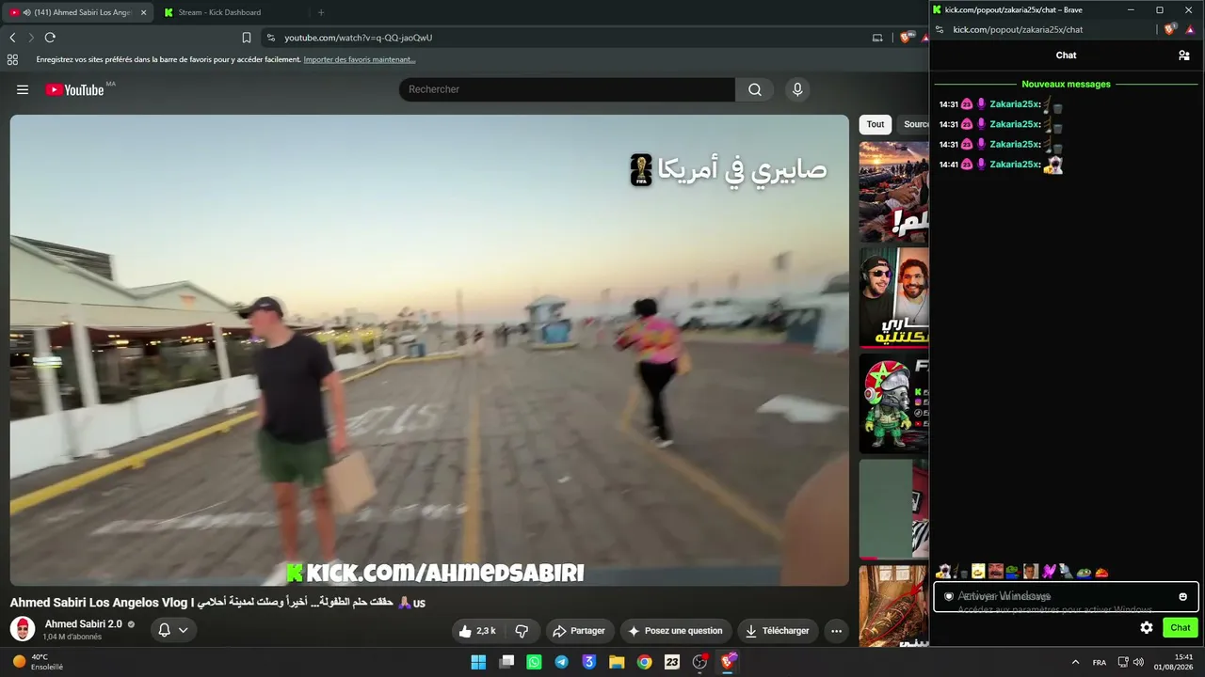Open chat settings gear icon
The width and height of the screenshot is (1205, 677).
tap(1147, 627)
